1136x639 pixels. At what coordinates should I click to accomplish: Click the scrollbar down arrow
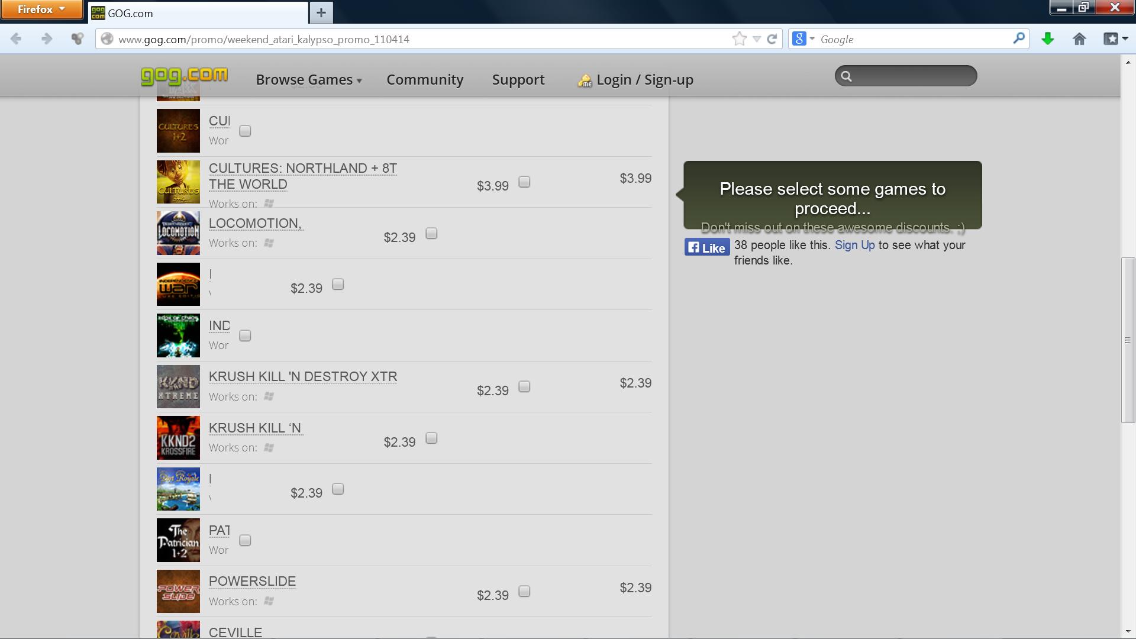point(1128,631)
